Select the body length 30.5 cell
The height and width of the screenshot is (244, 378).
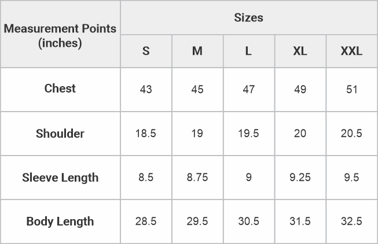(248, 221)
